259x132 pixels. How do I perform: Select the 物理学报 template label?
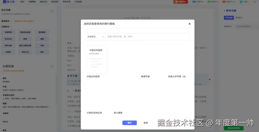pyautogui.click(x=145, y=77)
